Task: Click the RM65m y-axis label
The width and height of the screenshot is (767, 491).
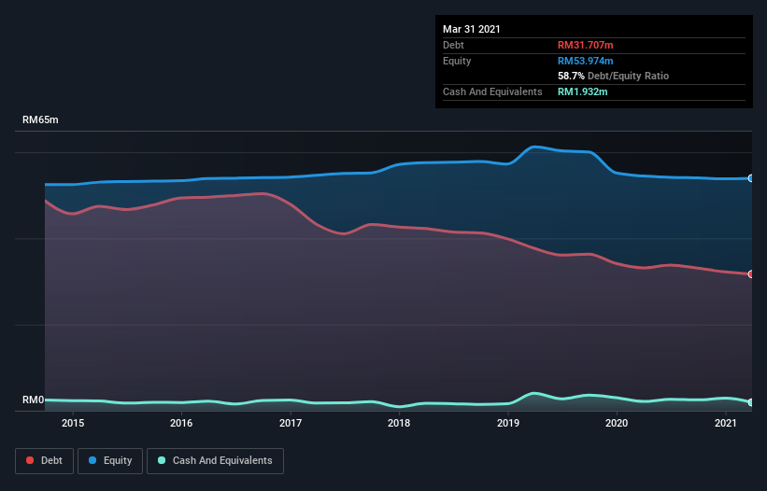Action: [40, 120]
